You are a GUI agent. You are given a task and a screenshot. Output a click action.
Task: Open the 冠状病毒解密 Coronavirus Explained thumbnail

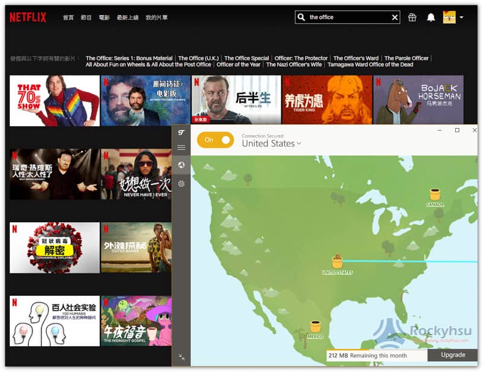click(54, 248)
